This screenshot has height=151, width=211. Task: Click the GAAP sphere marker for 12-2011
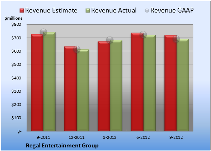click(77, 49)
